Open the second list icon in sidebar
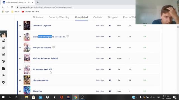 click(x=3, y=47)
